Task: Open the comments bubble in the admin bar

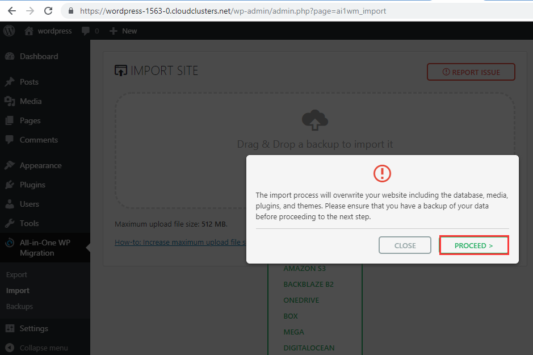Action: click(86, 31)
